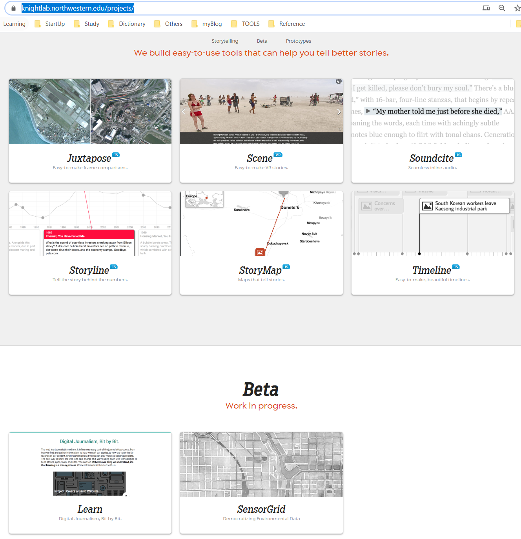Click JS badge beside Timeline
Viewport: 521px width, 539px height.
point(456,267)
